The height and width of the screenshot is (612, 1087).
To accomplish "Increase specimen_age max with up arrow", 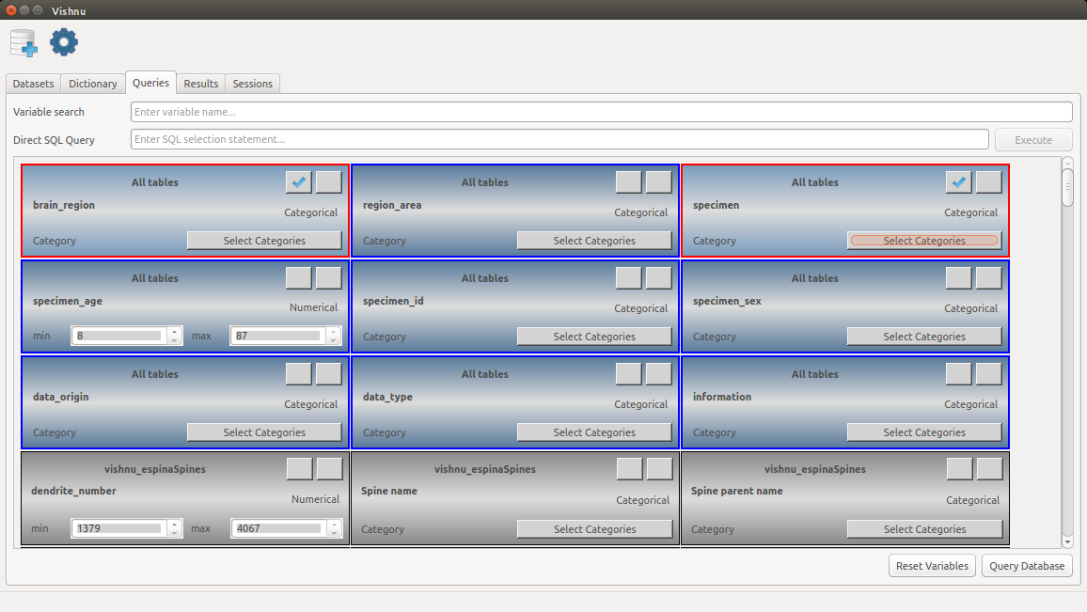I will pos(334,331).
